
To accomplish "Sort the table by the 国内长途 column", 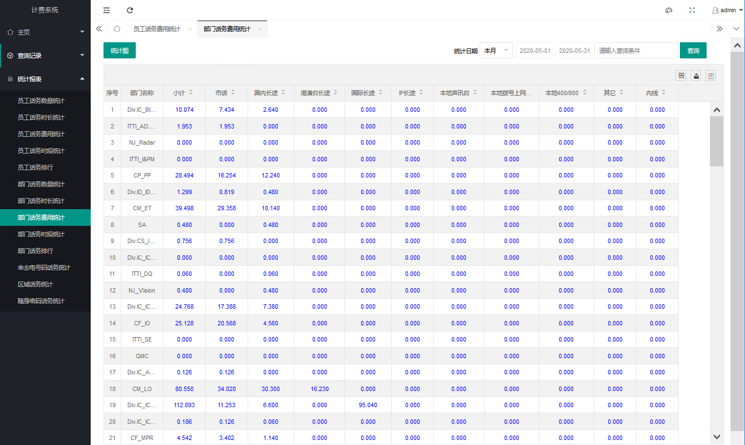I will point(282,93).
